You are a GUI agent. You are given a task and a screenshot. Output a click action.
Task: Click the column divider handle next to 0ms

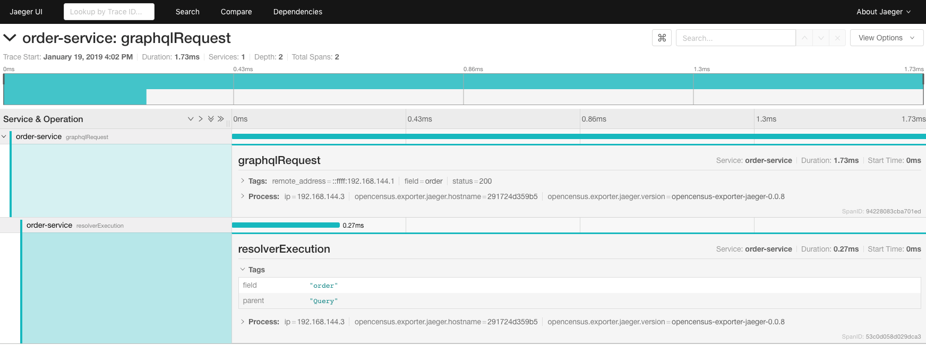click(x=228, y=123)
